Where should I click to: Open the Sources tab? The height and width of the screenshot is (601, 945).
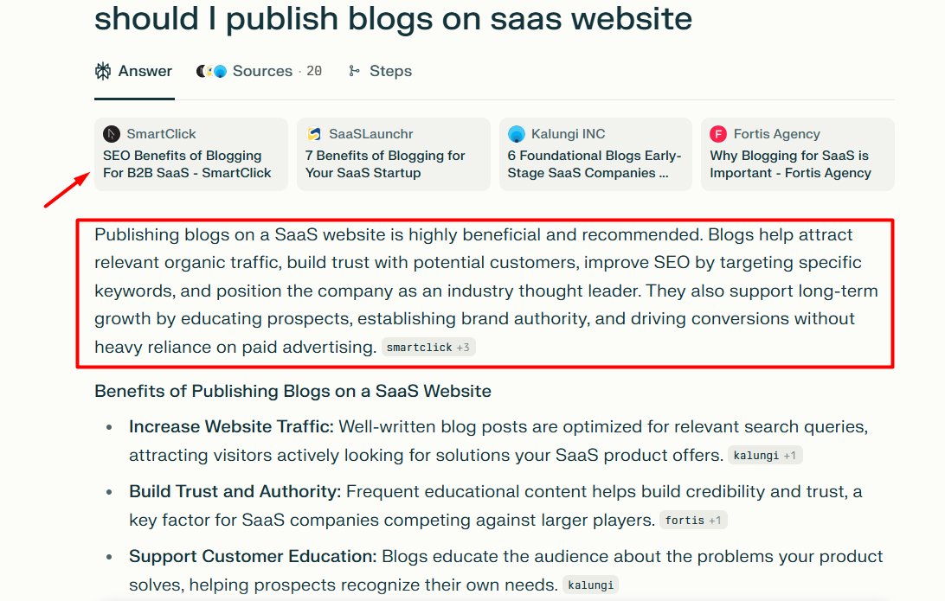coord(262,71)
